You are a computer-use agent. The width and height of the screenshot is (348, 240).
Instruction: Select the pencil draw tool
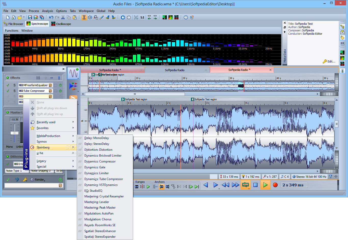pos(102,17)
